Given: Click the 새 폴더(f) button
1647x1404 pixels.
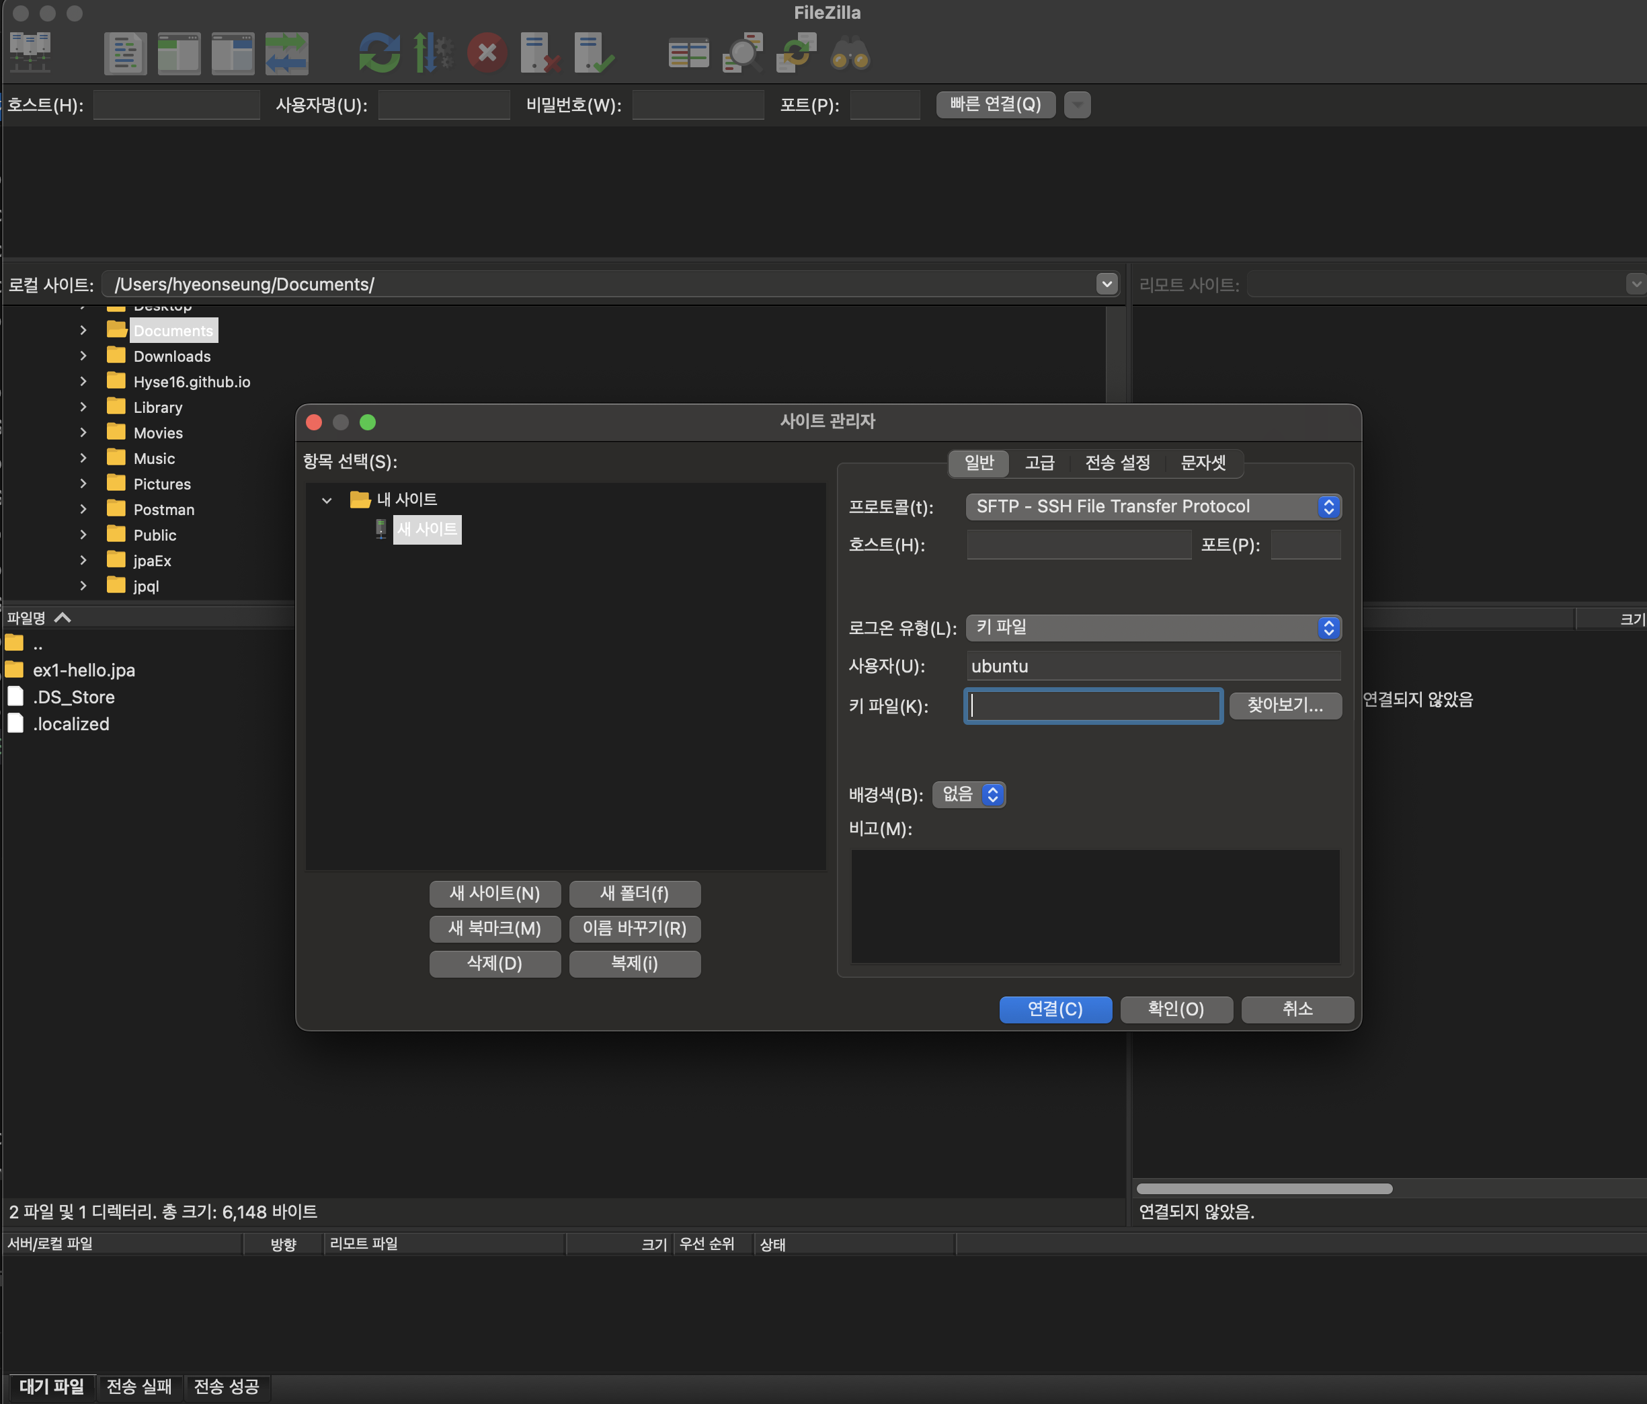Looking at the screenshot, I should coord(635,894).
